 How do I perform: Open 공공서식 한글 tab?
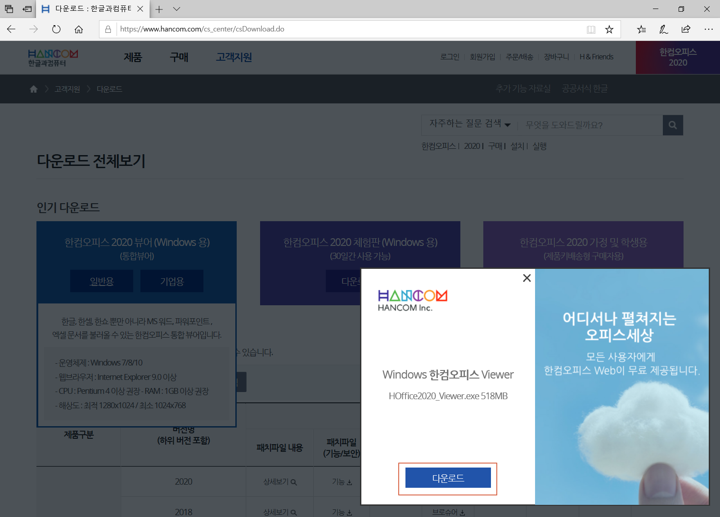[585, 89]
